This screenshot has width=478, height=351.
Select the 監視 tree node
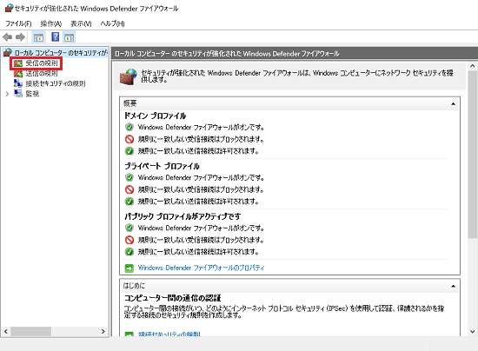[32, 94]
